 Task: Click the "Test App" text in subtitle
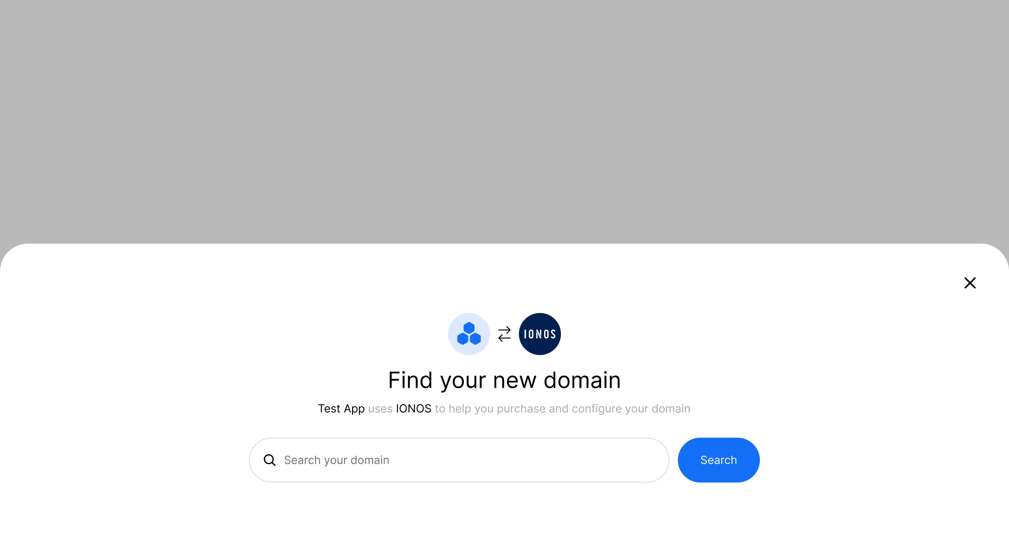coord(341,409)
